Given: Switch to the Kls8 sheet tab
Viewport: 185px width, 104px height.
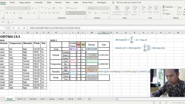Looking at the screenshot, I should coord(79,99).
